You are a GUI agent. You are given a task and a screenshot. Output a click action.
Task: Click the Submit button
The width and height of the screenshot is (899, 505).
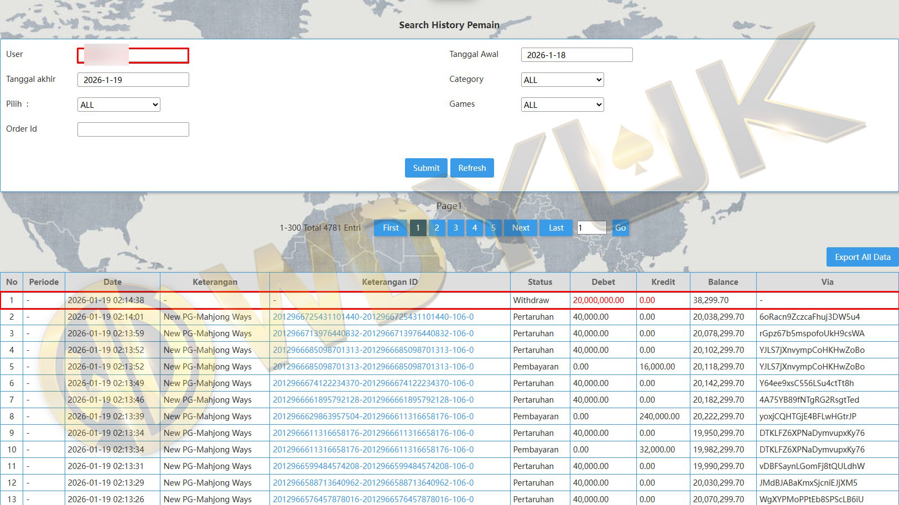tap(425, 168)
